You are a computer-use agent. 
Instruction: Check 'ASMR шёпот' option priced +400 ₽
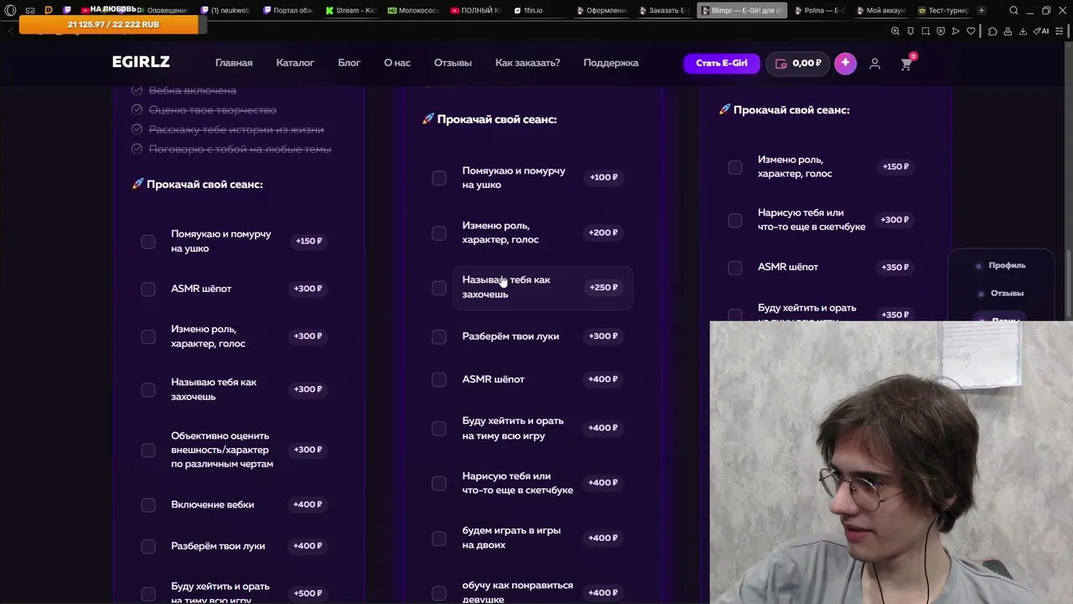point(439,379)
